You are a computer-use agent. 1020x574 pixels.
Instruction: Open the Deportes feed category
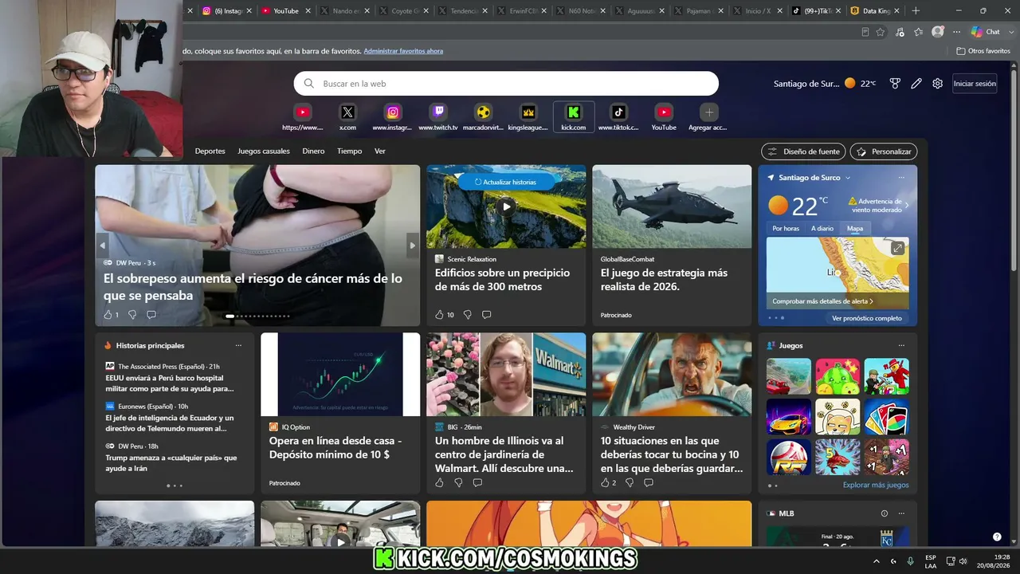(x=210, y=151)
